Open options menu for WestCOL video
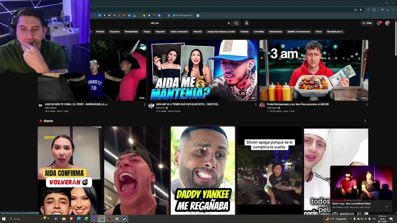This screenshot has height=223, width=397. 256,105
